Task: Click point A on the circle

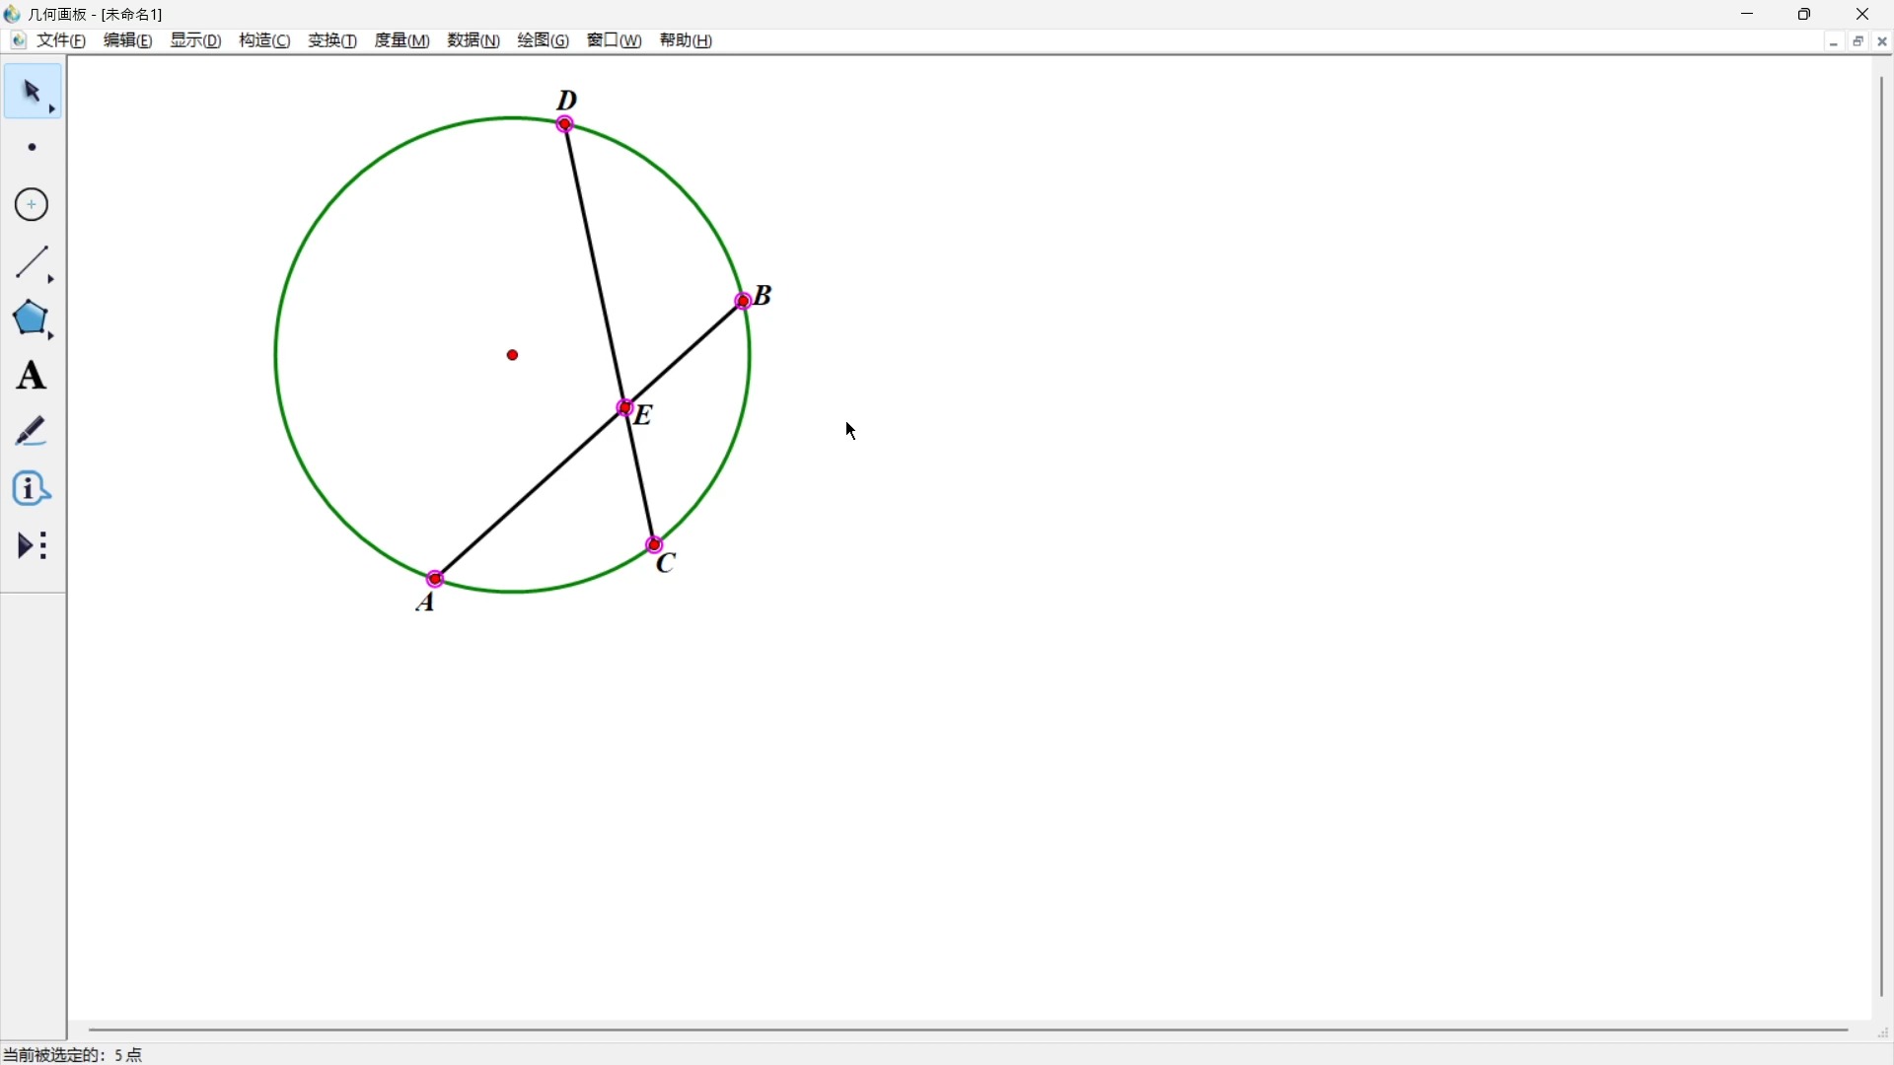Action: 436,579
